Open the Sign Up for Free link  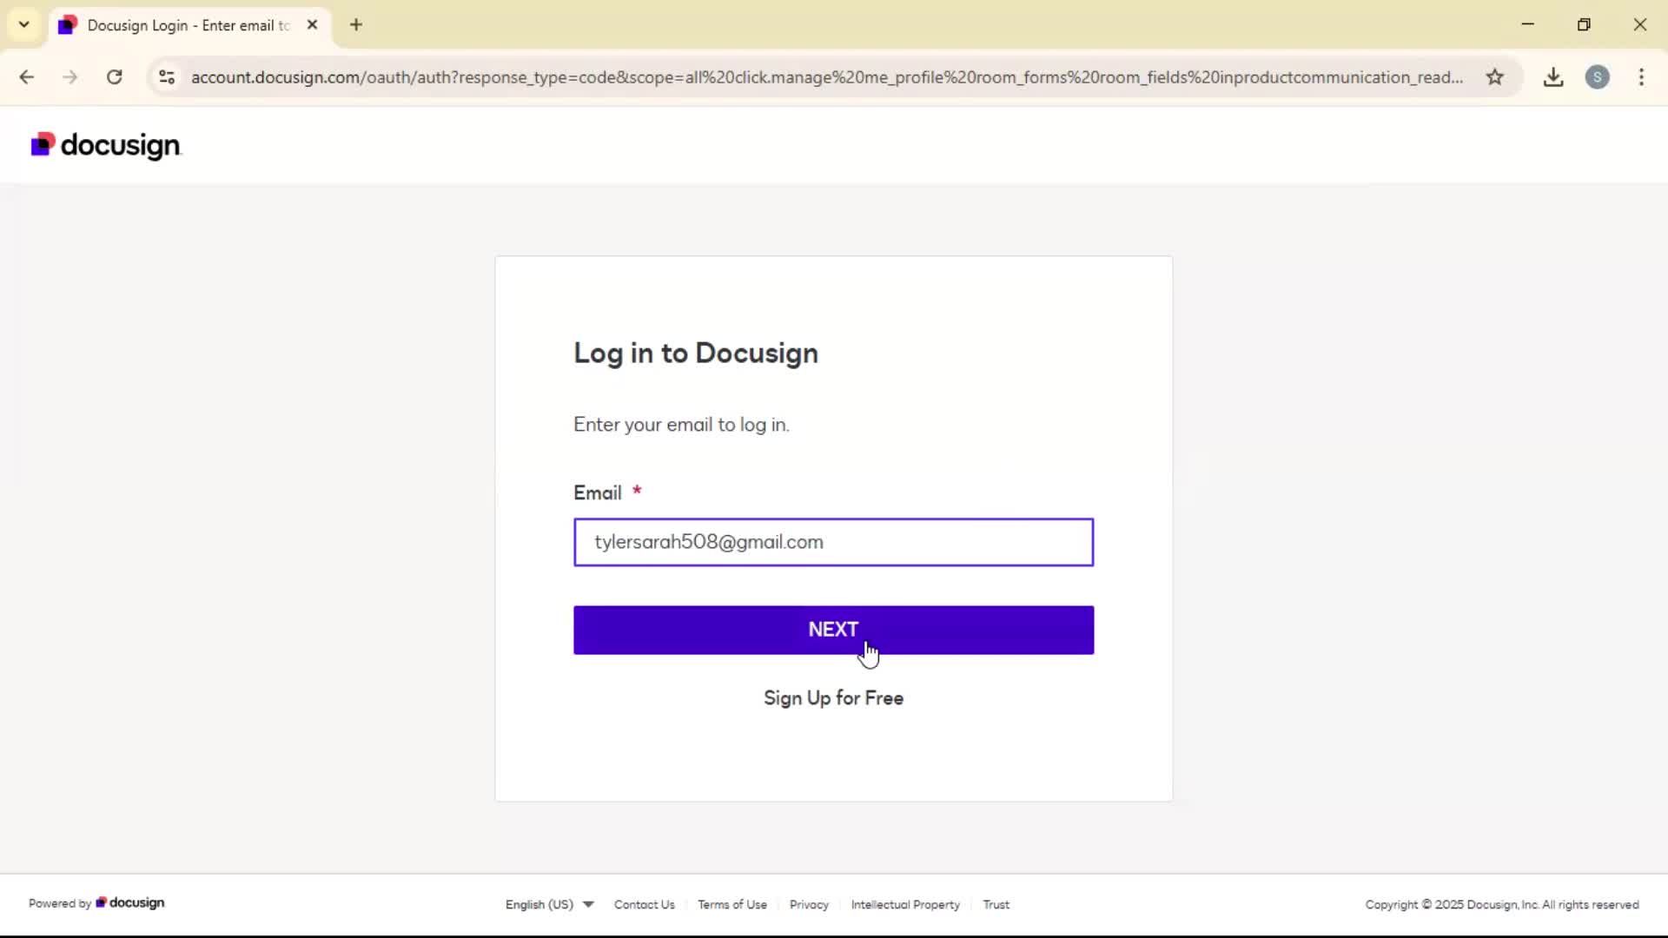833,698
